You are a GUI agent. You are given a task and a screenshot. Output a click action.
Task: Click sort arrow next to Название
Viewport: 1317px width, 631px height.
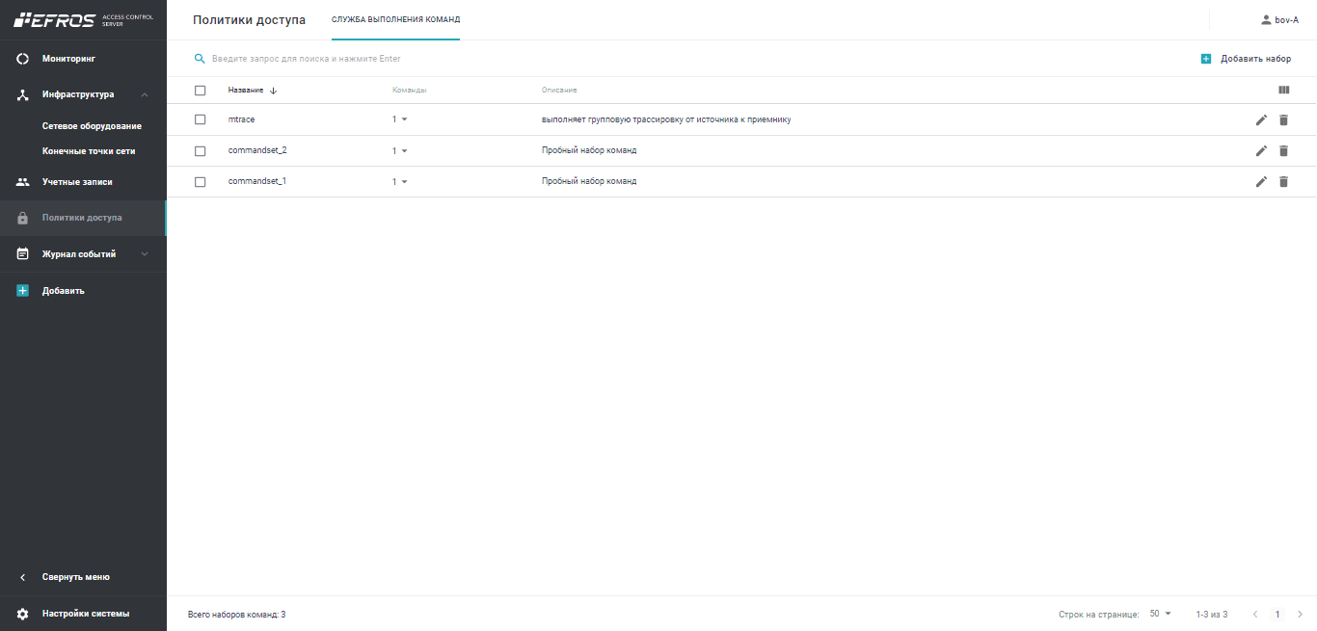pyautogui.click(x=273, y=91)
